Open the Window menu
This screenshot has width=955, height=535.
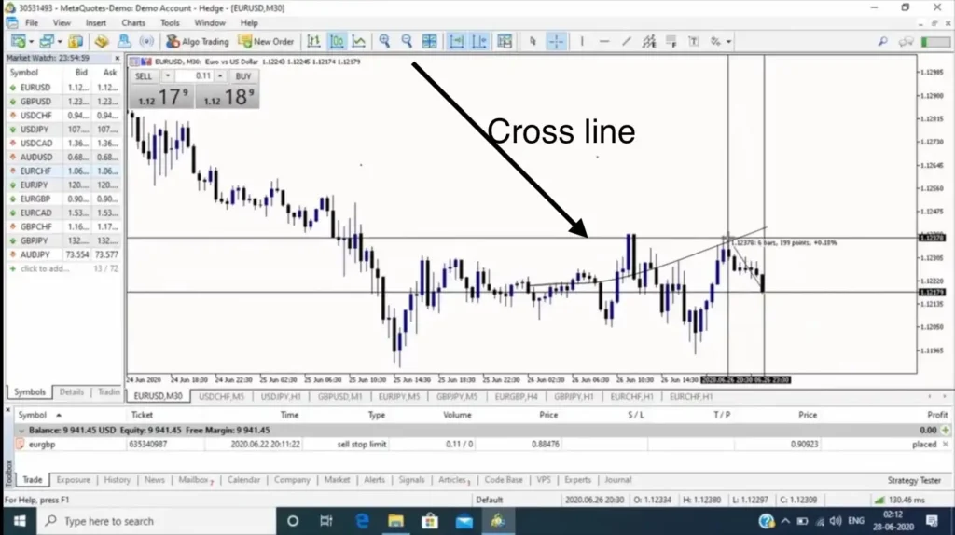(210, 22)
